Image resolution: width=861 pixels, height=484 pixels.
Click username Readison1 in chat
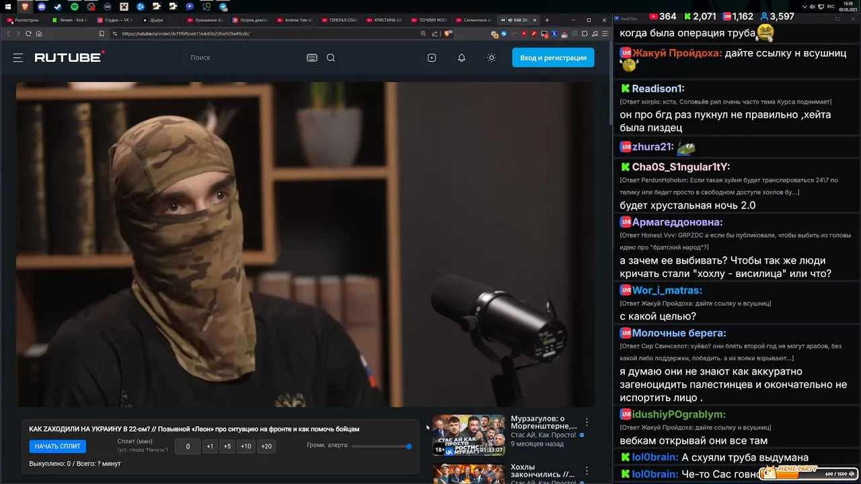pos(658,89)
